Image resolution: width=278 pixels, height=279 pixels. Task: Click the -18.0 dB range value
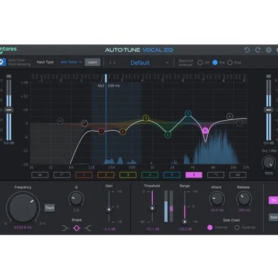[185, 229]
